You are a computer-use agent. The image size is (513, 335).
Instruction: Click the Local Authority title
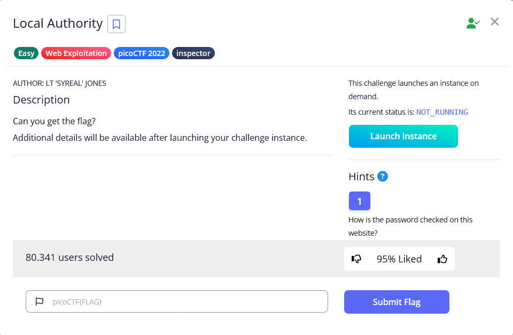tap(58, 23)
